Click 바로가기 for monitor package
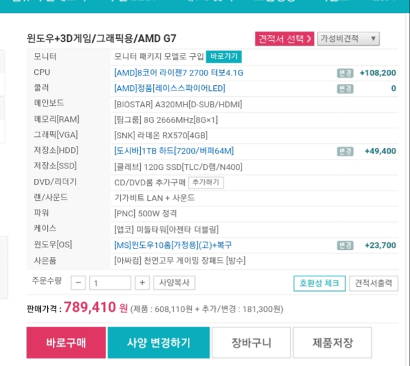 click(x=224, y=57)
